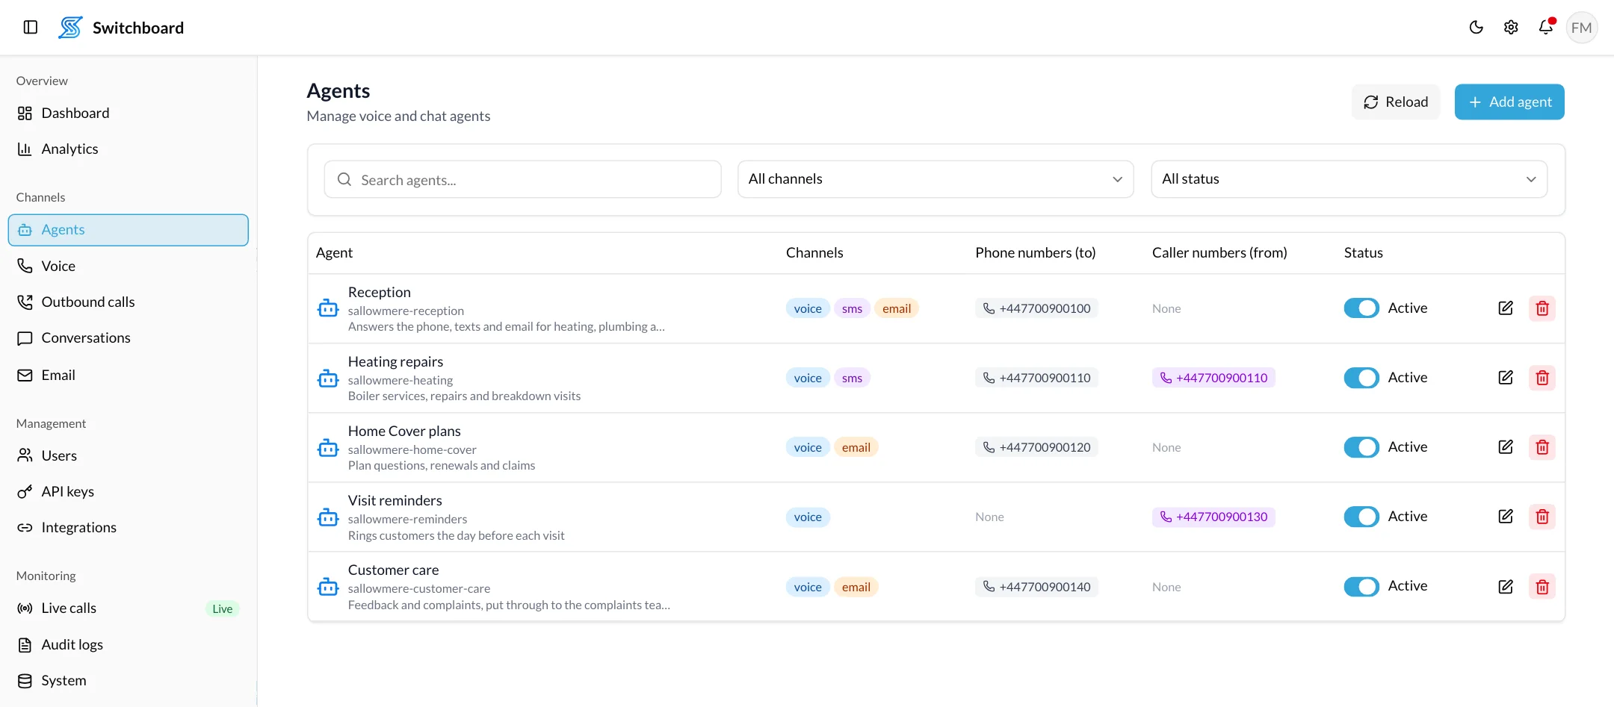Image resolution: width=1614 pixels, height=707 pixels.
Task: Expand the All channels dropdown
Action: tap(936, 179)
